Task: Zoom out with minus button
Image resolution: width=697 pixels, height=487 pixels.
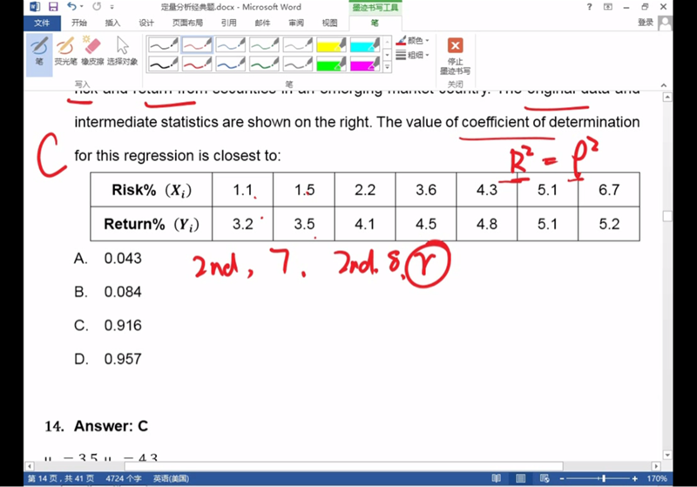Action: (562, 478)
